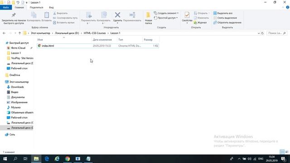This screenshot has height=163, width=290.
Task: Open Изображения in navigation pane
Action: click(x=19, y=102)
